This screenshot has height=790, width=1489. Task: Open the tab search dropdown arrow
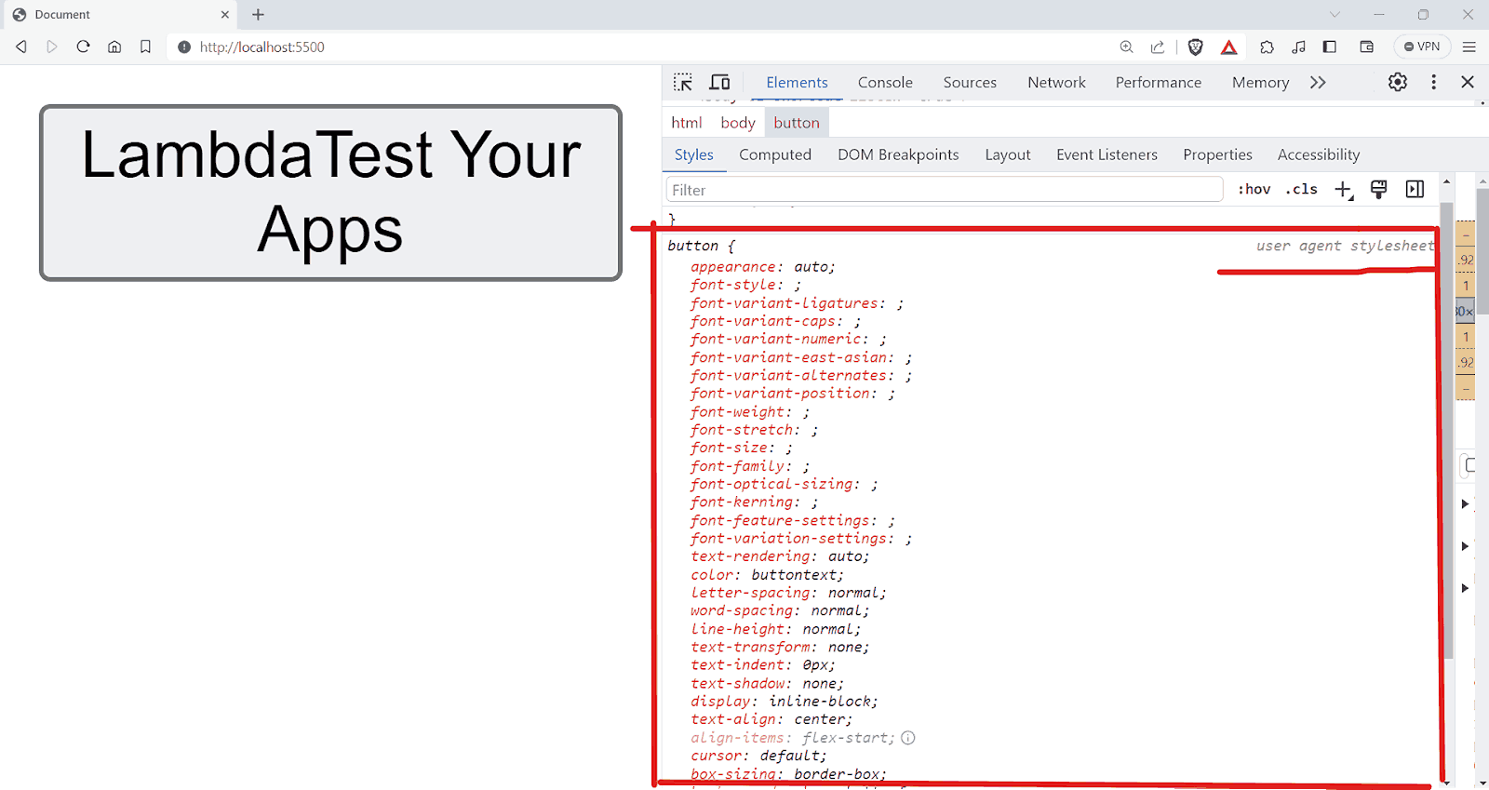tap(1335, 14)
